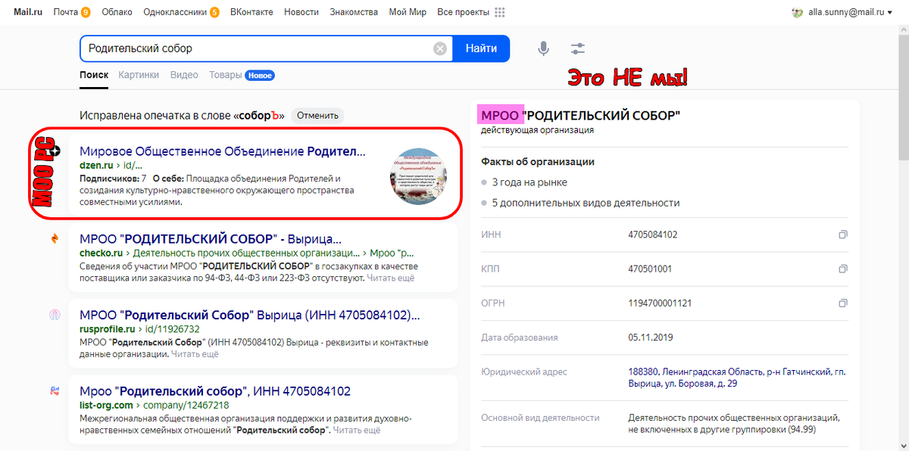Click the text 3 года на рынке
This screenshot has width=909, height=451.
click(x=529, y=182)
